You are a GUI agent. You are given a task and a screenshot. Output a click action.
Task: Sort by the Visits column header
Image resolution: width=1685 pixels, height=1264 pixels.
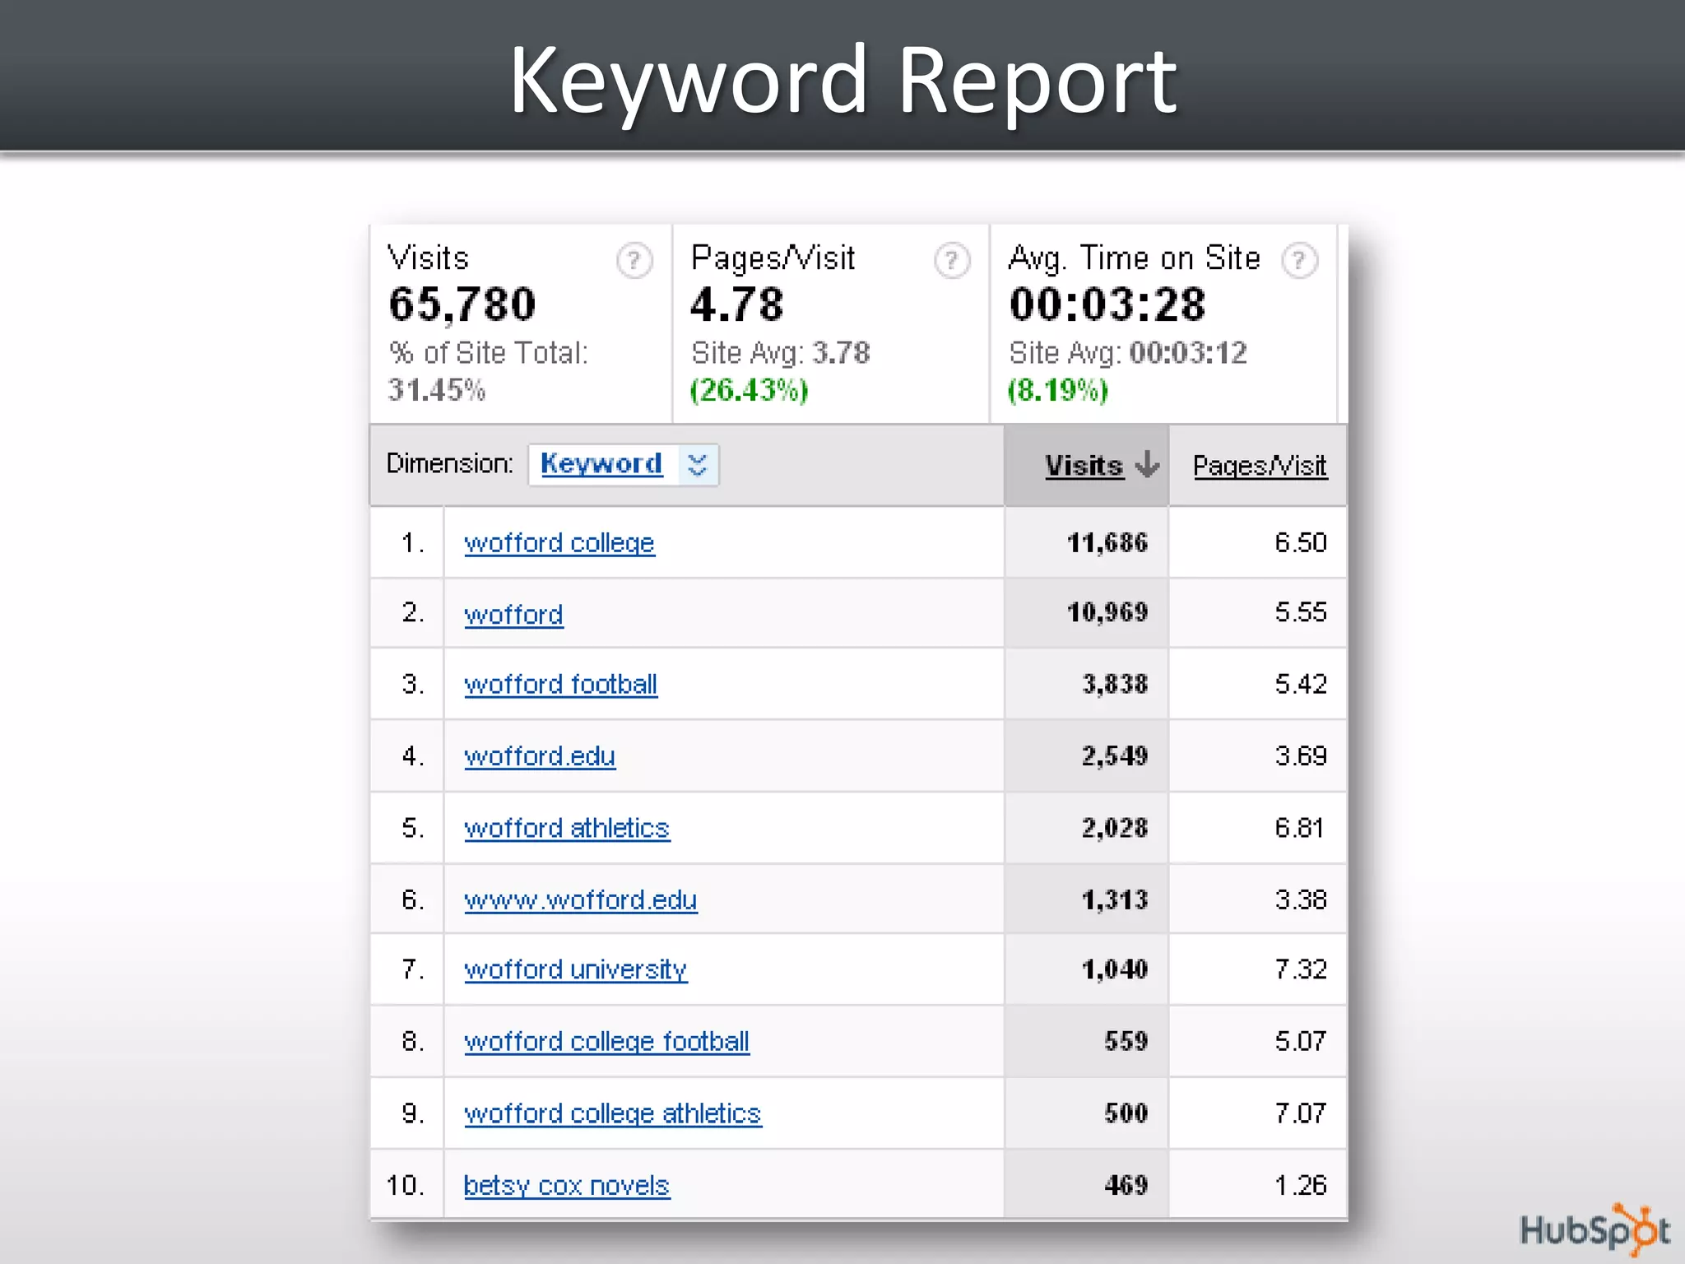pyautogui.click(x=1084, y=466)
